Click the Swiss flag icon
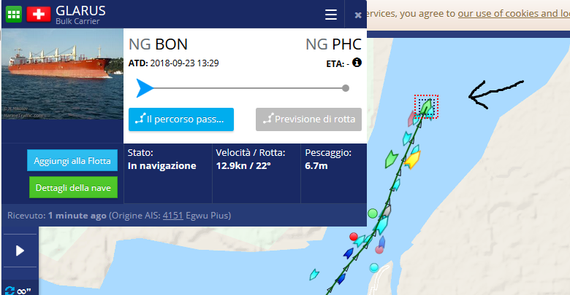The image size is (570, 295). (x=39, y=15)
